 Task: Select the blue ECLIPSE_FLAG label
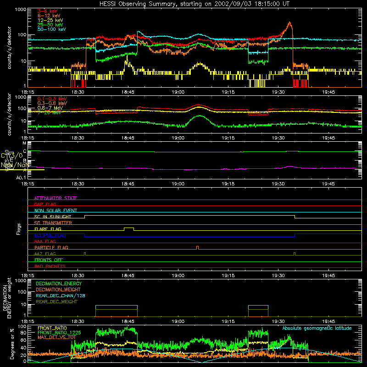[x=50, y=235]
